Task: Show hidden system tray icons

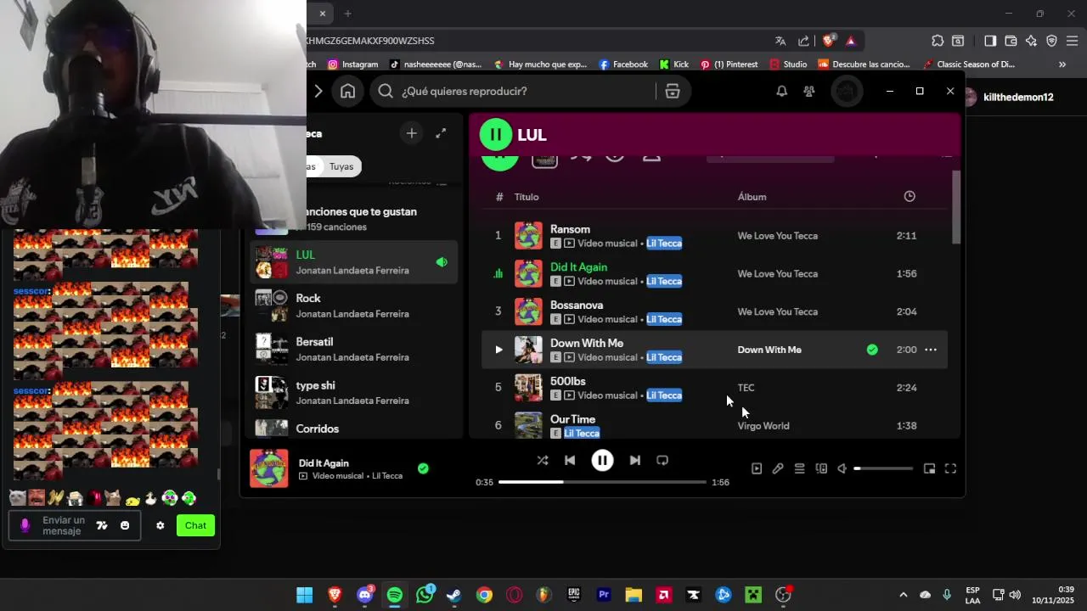Action: 903,595
